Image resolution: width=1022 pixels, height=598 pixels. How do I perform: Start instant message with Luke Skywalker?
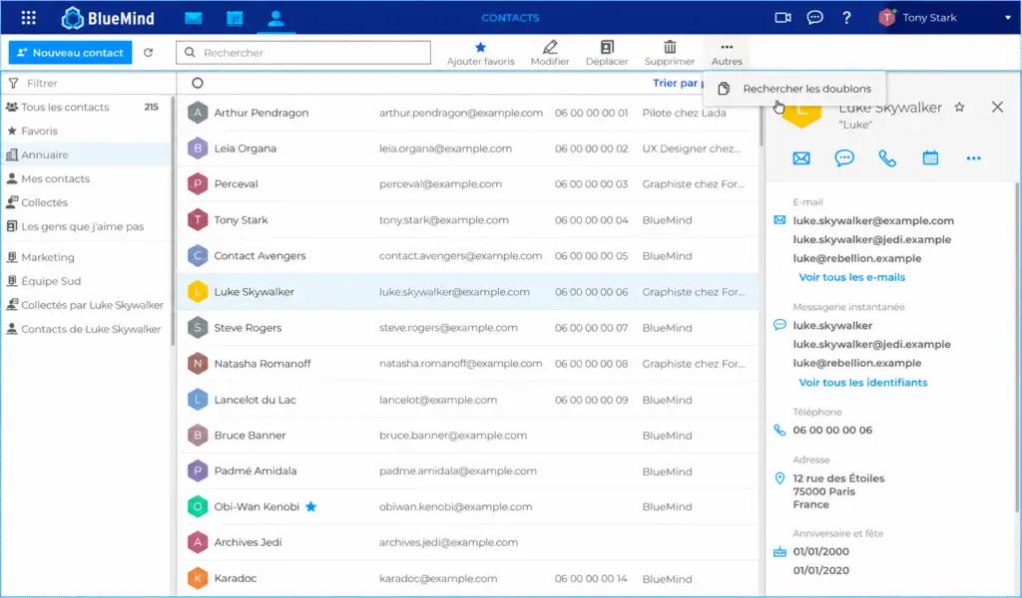click(x=844, y=158)
